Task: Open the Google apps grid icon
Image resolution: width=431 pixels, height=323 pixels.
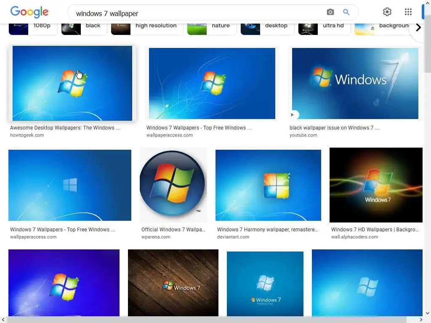Action: point(408,12)
